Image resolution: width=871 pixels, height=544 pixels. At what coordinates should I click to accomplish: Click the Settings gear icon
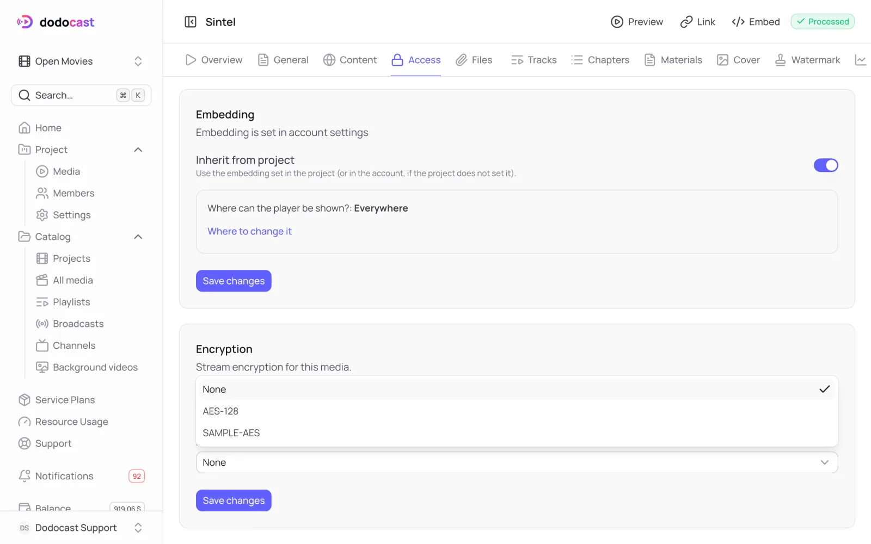pyautogui.click(x=42, y=215)
